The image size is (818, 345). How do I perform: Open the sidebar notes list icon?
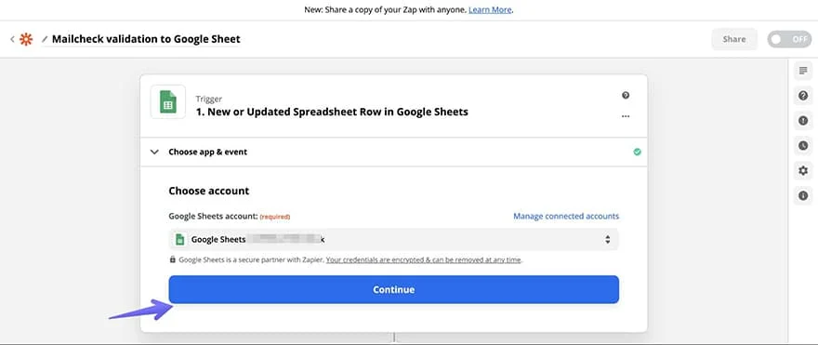pos(803,71)
